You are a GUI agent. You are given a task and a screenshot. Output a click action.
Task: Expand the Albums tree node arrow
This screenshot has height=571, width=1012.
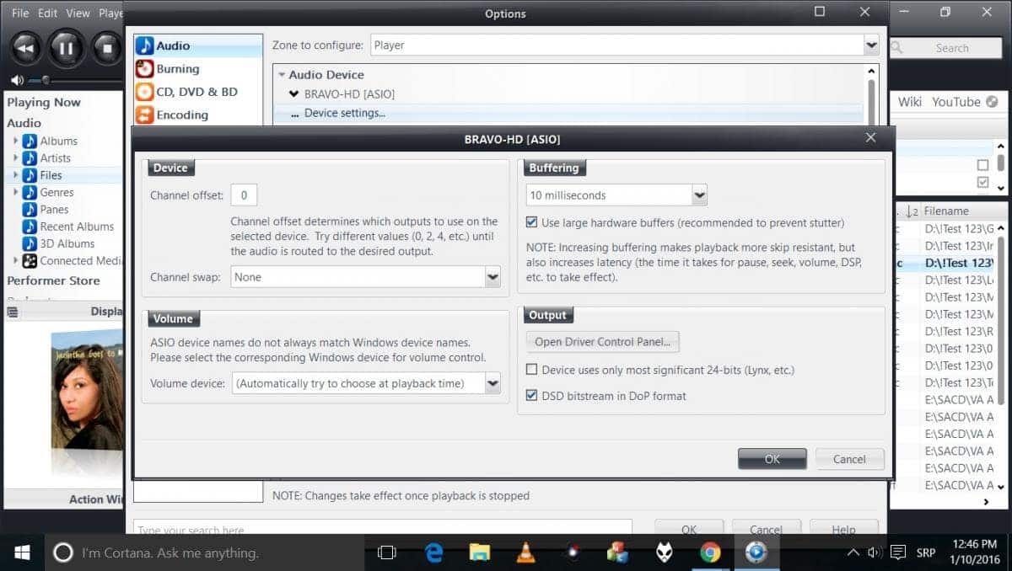point(15,141)
